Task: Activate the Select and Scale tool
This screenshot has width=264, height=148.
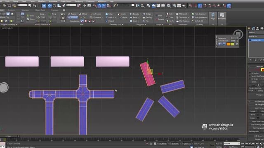Action: (59, 5)
